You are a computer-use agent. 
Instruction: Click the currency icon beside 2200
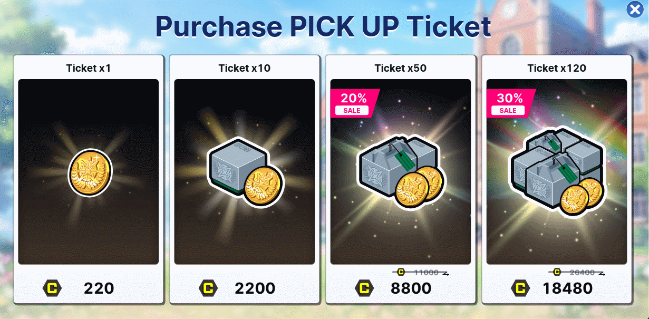pos(208,288)
